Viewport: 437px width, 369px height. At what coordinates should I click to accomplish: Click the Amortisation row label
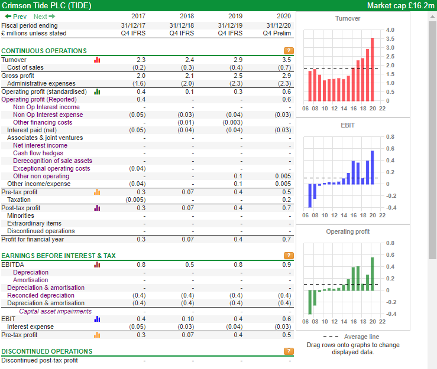[x=30, y=280]
